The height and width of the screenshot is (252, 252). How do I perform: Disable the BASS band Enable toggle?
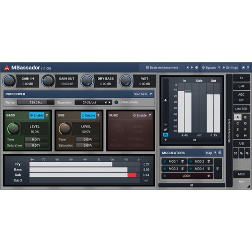click(x=37, y=115)
